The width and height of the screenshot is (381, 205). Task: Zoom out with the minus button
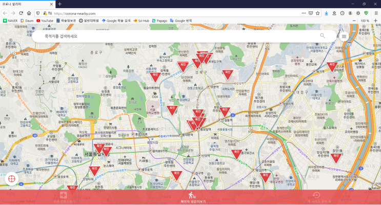point(354,21)
